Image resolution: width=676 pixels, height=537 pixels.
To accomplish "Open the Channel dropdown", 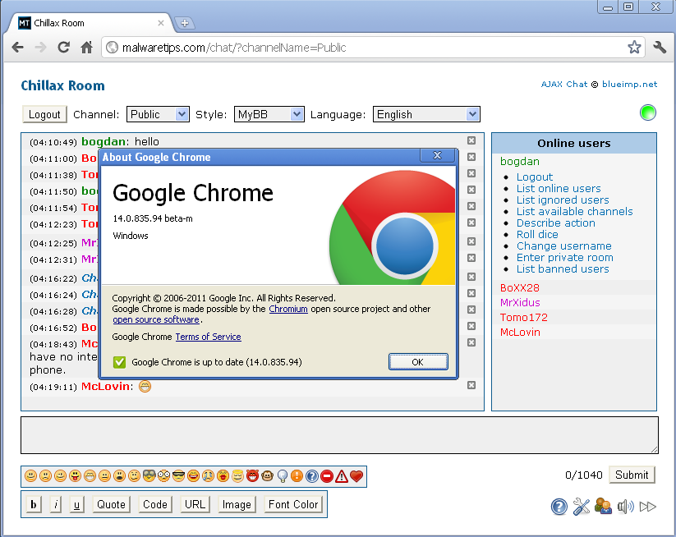I will 158,114.
